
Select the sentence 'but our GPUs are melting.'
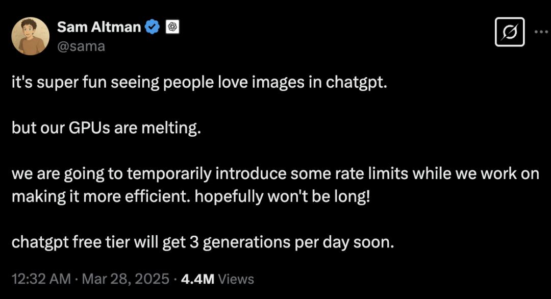click(x=106, y=128)
